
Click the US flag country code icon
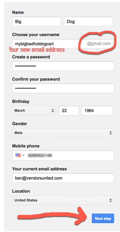[18, 155]
